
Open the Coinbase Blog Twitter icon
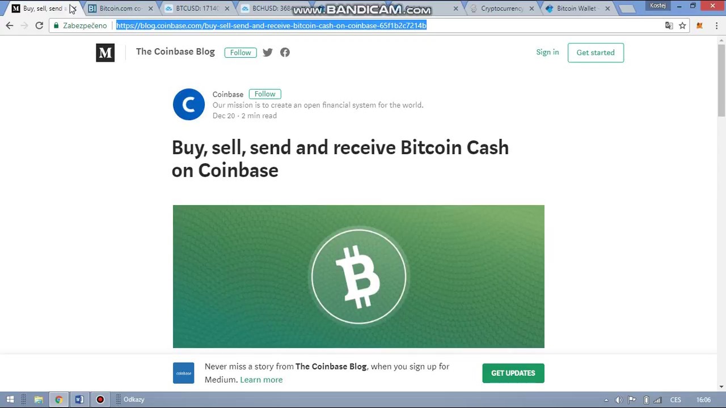click(268, 52)
